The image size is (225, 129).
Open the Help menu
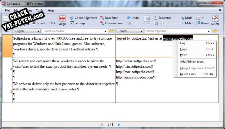click(51, 11)
